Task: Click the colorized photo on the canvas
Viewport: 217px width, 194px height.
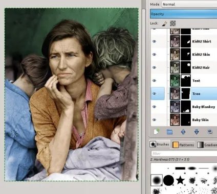Action: pos(72,94)
